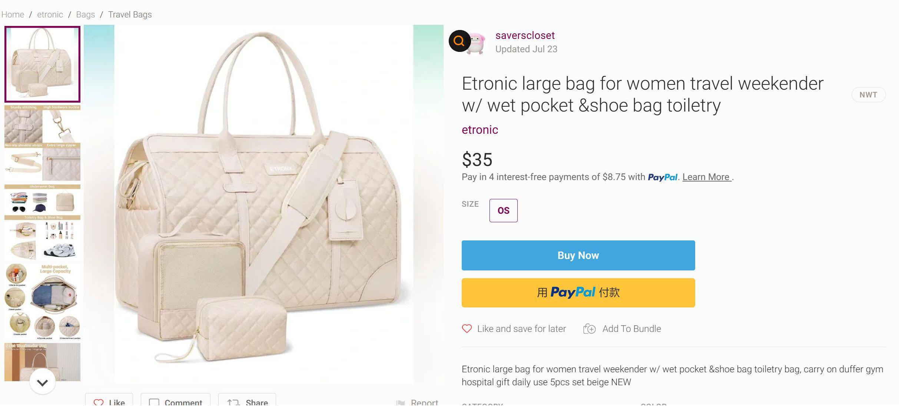This screenshot has width=899, height=406.
Task: Click the heart icon beside Like and save
Action: tap(467, 329)
